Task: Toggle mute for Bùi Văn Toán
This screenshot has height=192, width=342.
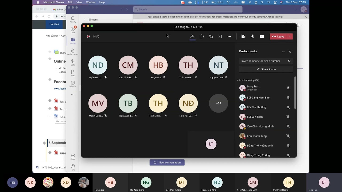Action: [288, 117]
